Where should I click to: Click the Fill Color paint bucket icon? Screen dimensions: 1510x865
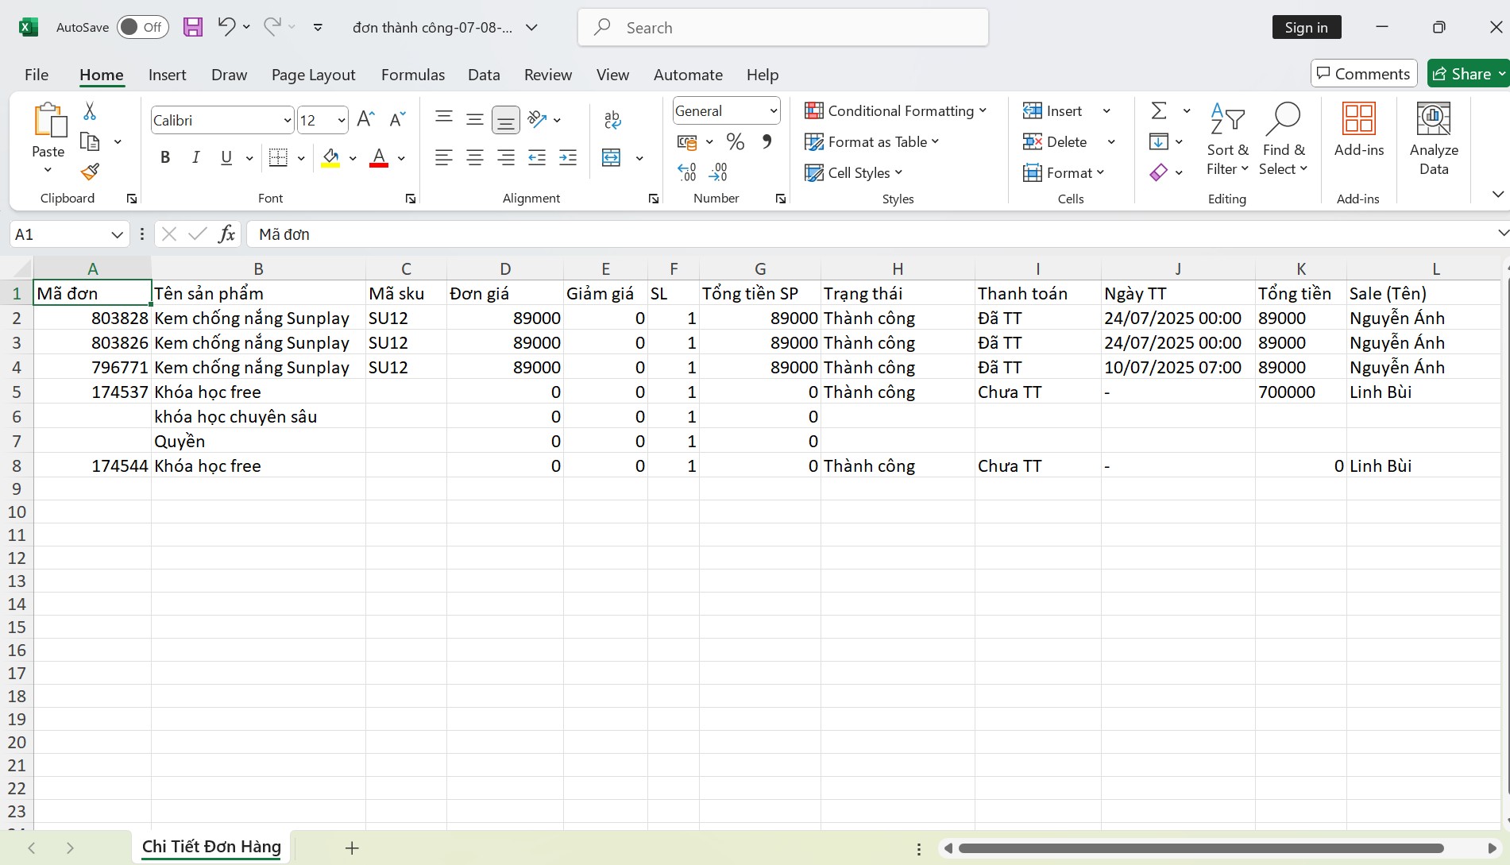[330, 158]
